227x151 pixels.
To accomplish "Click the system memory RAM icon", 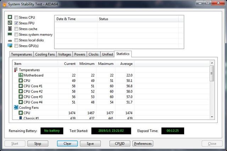I will (10, 34).
